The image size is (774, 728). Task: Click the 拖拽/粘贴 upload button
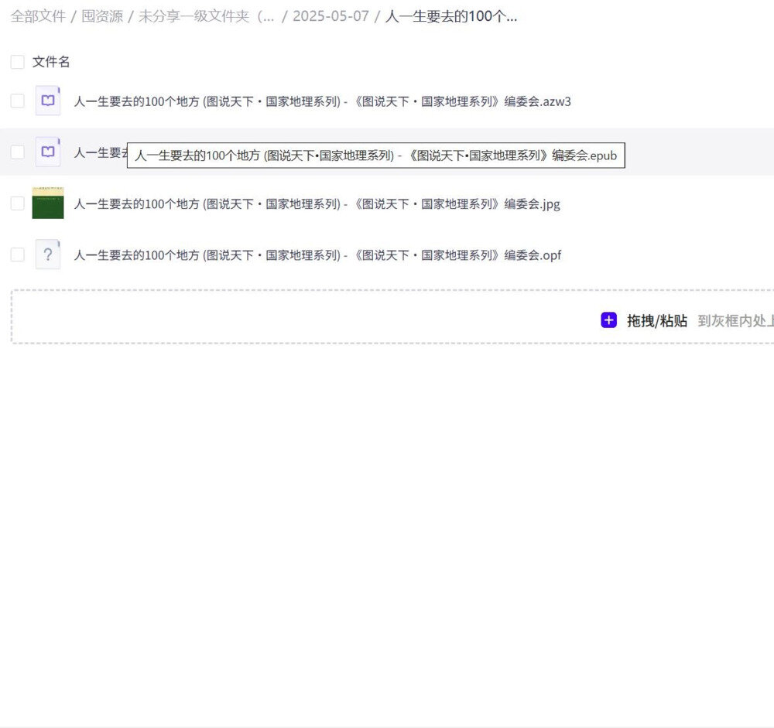coord(658,320)
